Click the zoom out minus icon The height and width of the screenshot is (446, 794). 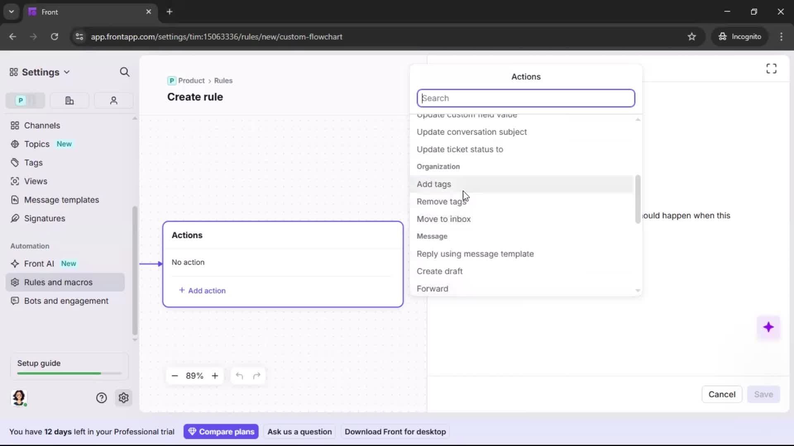point(175,376)
